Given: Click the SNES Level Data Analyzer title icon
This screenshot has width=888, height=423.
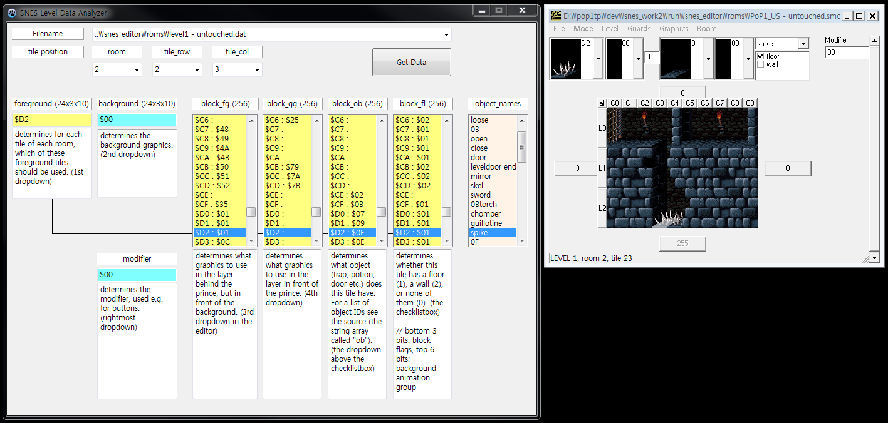Looking at the screenshot, I should [12, 13].
